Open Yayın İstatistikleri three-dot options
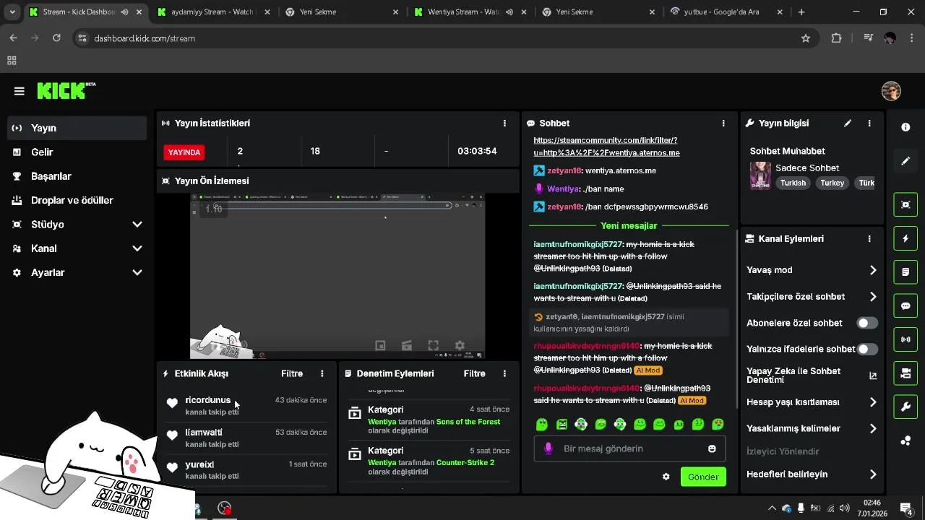 point(504,123)
